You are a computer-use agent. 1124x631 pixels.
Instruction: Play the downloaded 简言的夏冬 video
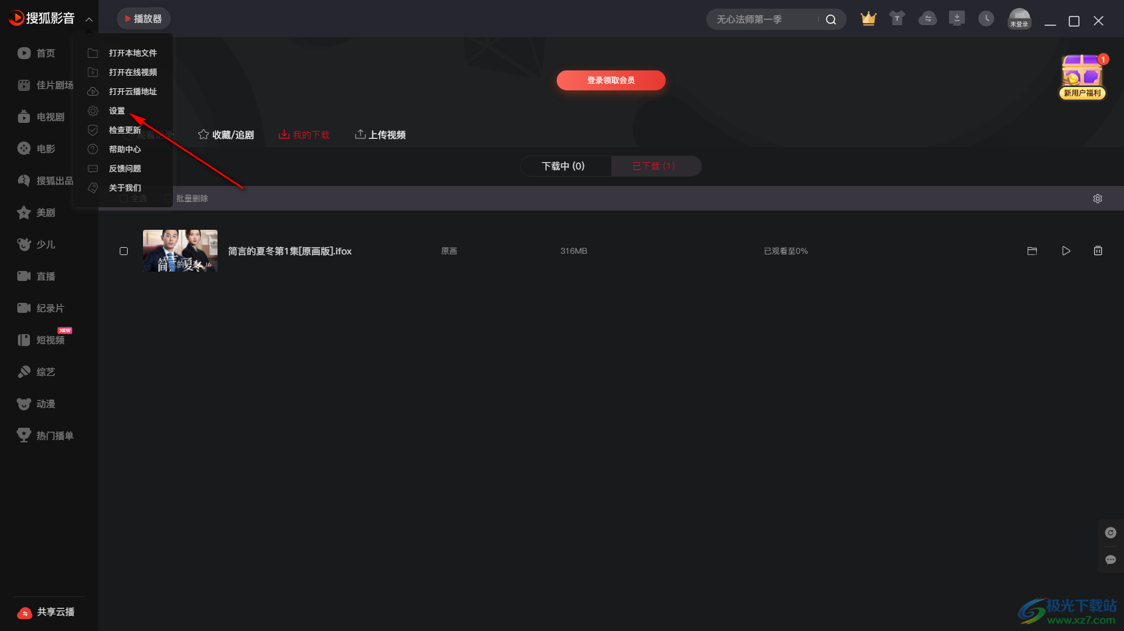1066,251
